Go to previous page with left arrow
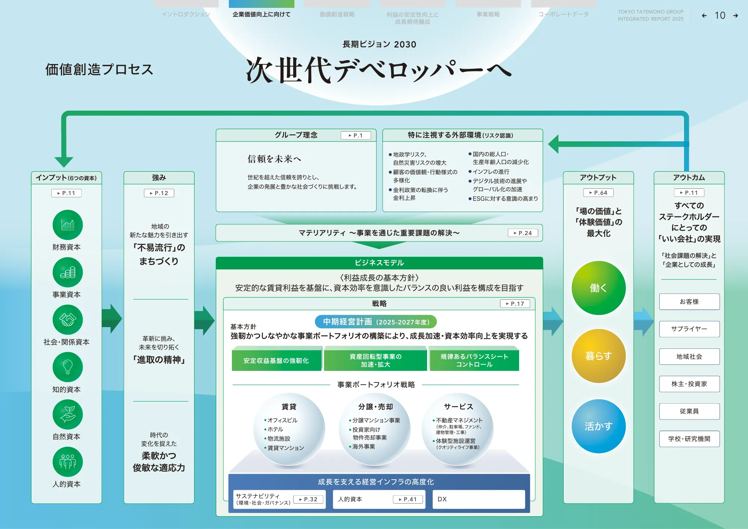This screenshot has height=529, width=748. 704,16
